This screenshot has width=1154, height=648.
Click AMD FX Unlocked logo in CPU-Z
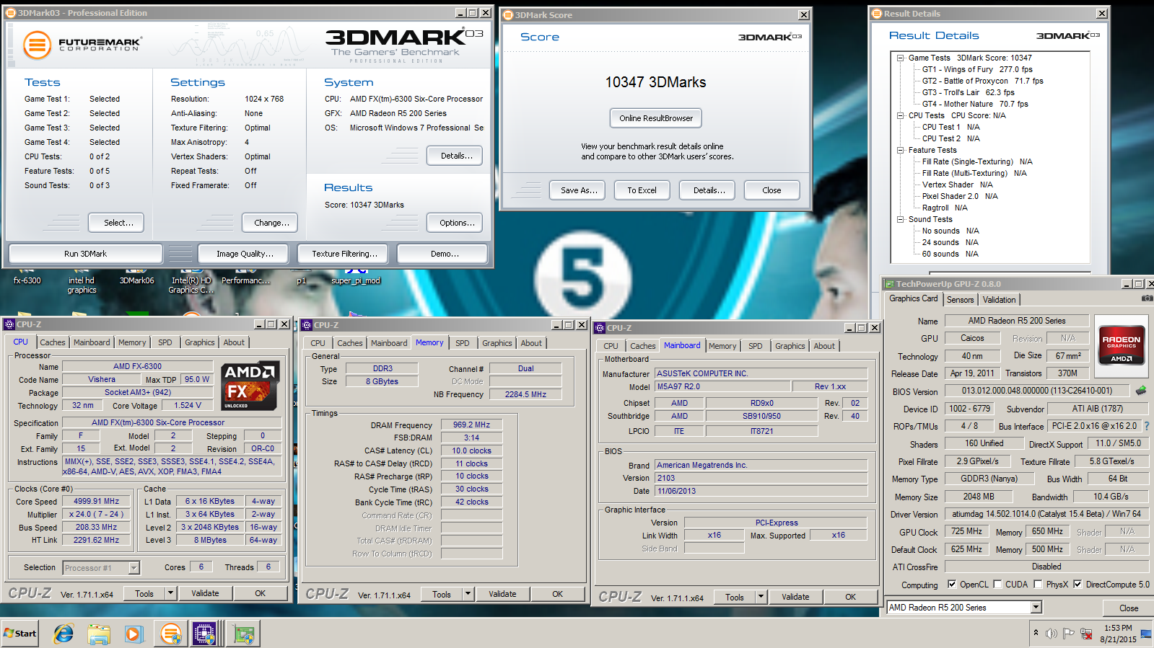pyautogui.click(x=250, y=386)
